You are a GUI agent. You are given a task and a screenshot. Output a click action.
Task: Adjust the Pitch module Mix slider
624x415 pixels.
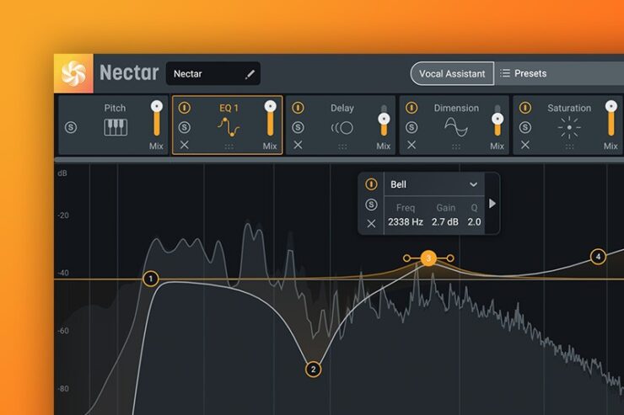[x=156, y=119]
